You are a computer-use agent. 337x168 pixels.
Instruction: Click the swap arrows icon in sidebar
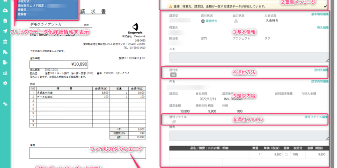[x=5, y=104]
